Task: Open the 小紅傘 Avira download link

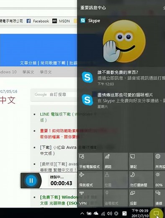Action: pyautogui.click(x=58, y=151)
